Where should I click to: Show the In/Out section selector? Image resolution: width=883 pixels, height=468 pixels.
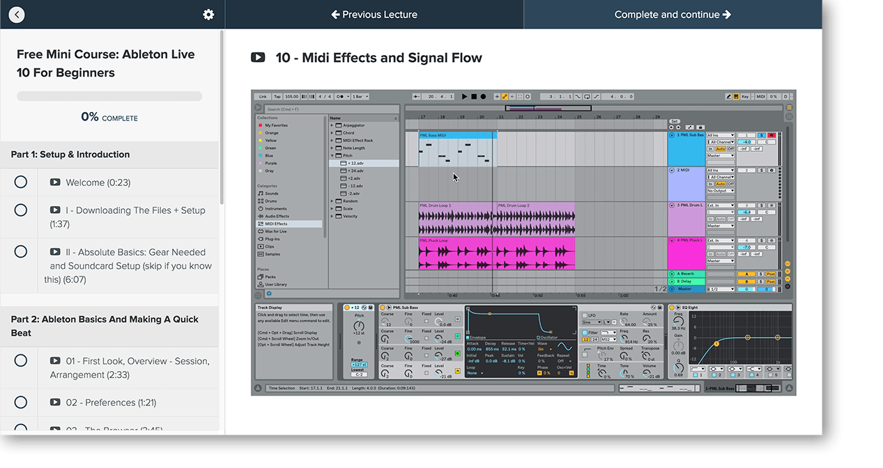pyautogui.click(x=788, y=264)
